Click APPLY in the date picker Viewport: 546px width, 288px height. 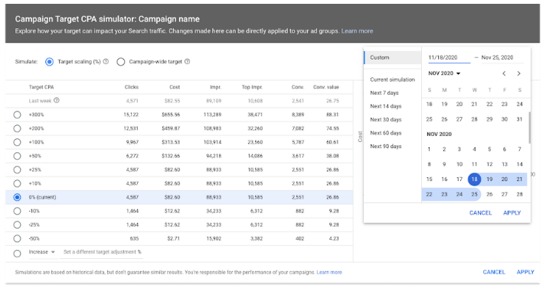coord(512,212)
